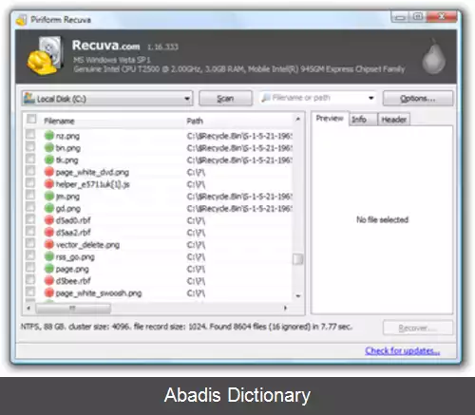The height and width of the screenshot is (415, 475).
Task: Select the file tk.png
Action: [x=66, y=160]
